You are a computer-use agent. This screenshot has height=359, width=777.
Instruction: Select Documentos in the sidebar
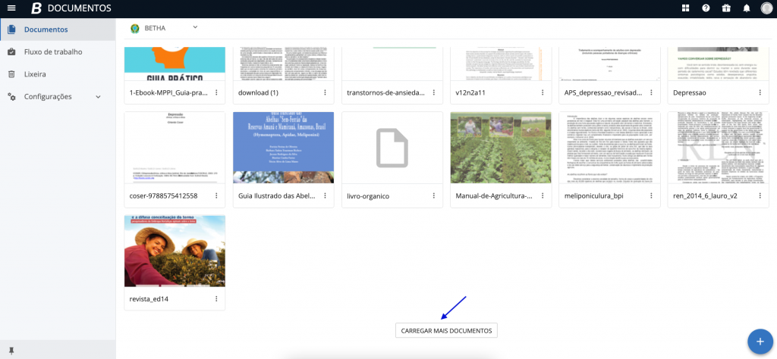pos(46,30)
